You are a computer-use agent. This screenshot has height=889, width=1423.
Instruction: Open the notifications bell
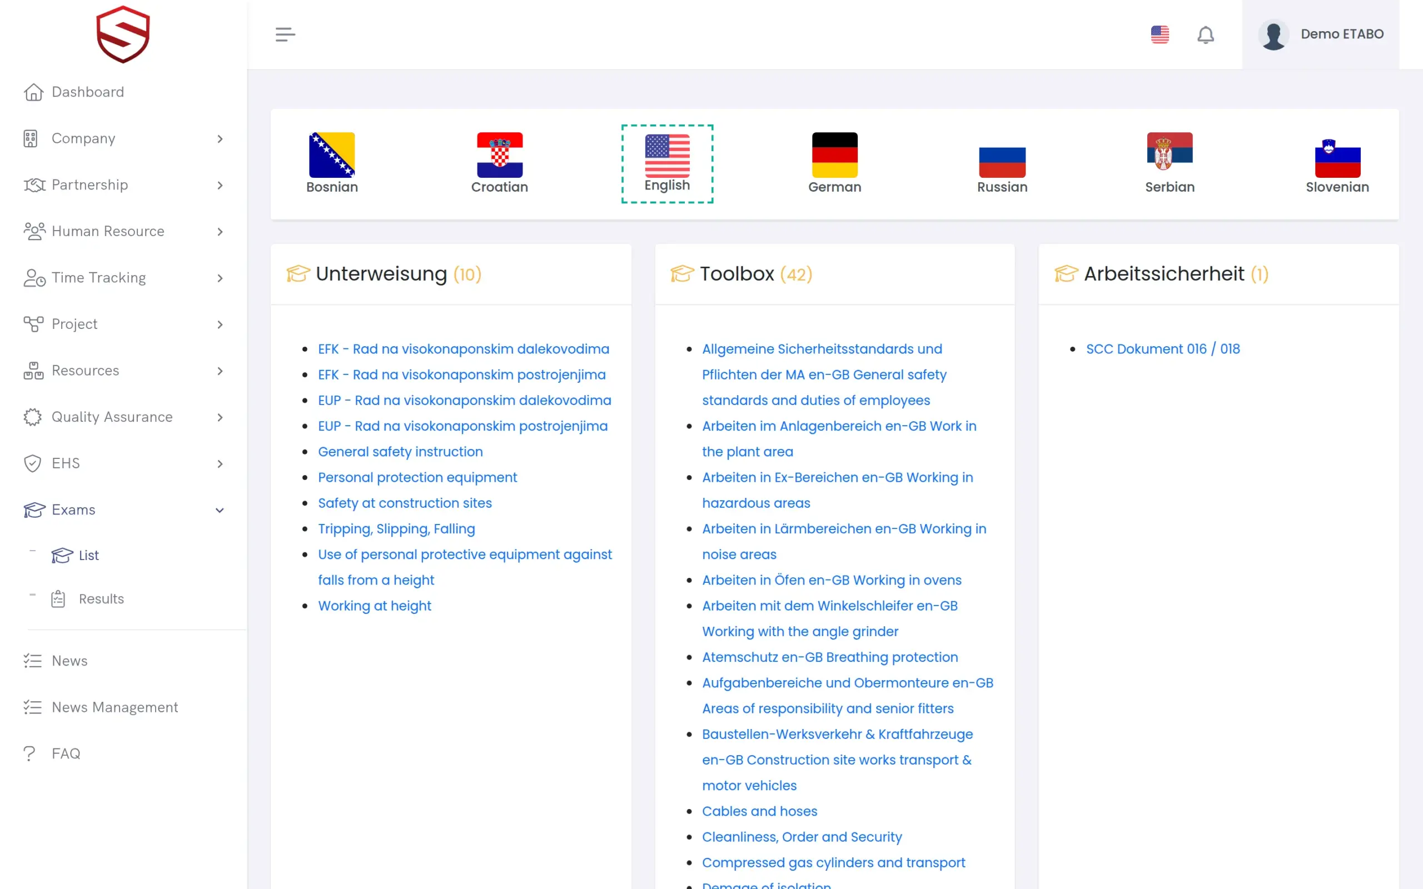click(x=1206, y=34)
